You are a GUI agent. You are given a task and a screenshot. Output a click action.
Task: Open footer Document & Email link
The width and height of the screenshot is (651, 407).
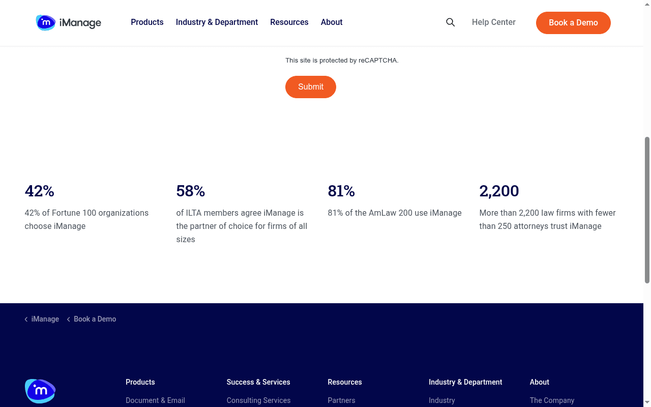(x=155, y=400)
